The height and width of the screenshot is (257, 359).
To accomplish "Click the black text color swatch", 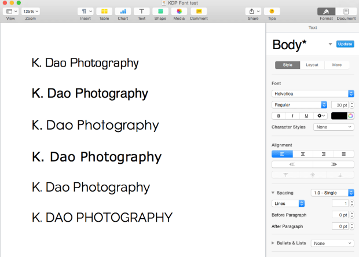I will [339, 116].
